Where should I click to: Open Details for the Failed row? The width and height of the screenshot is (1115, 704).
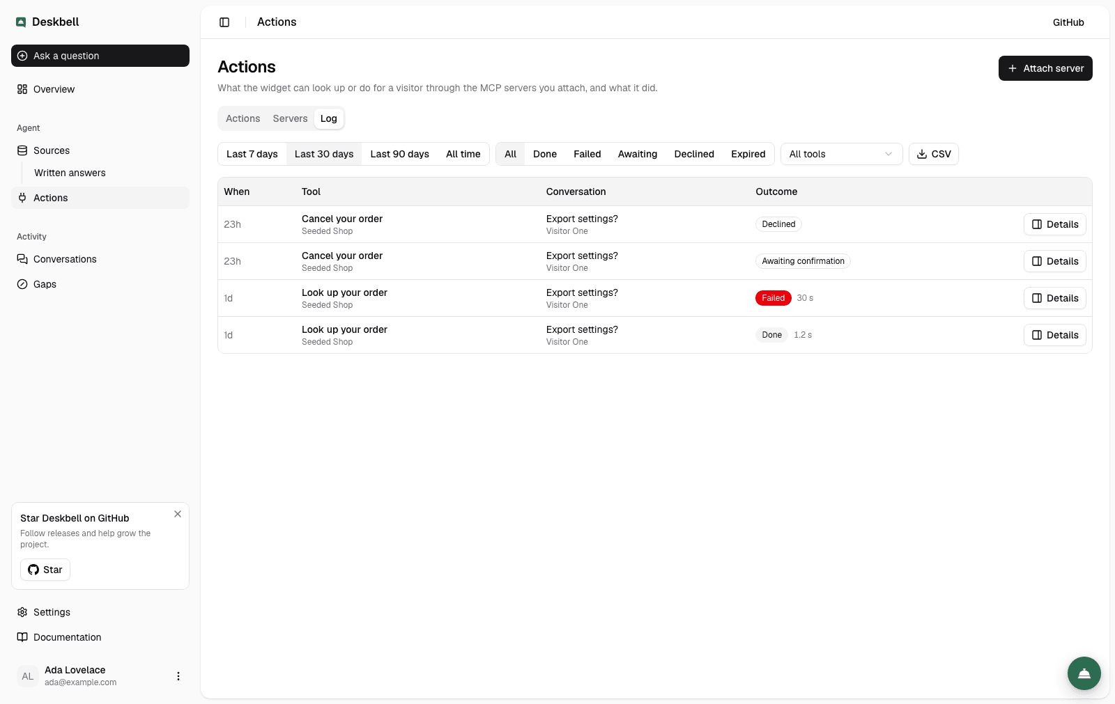[x=1055, y=298]
